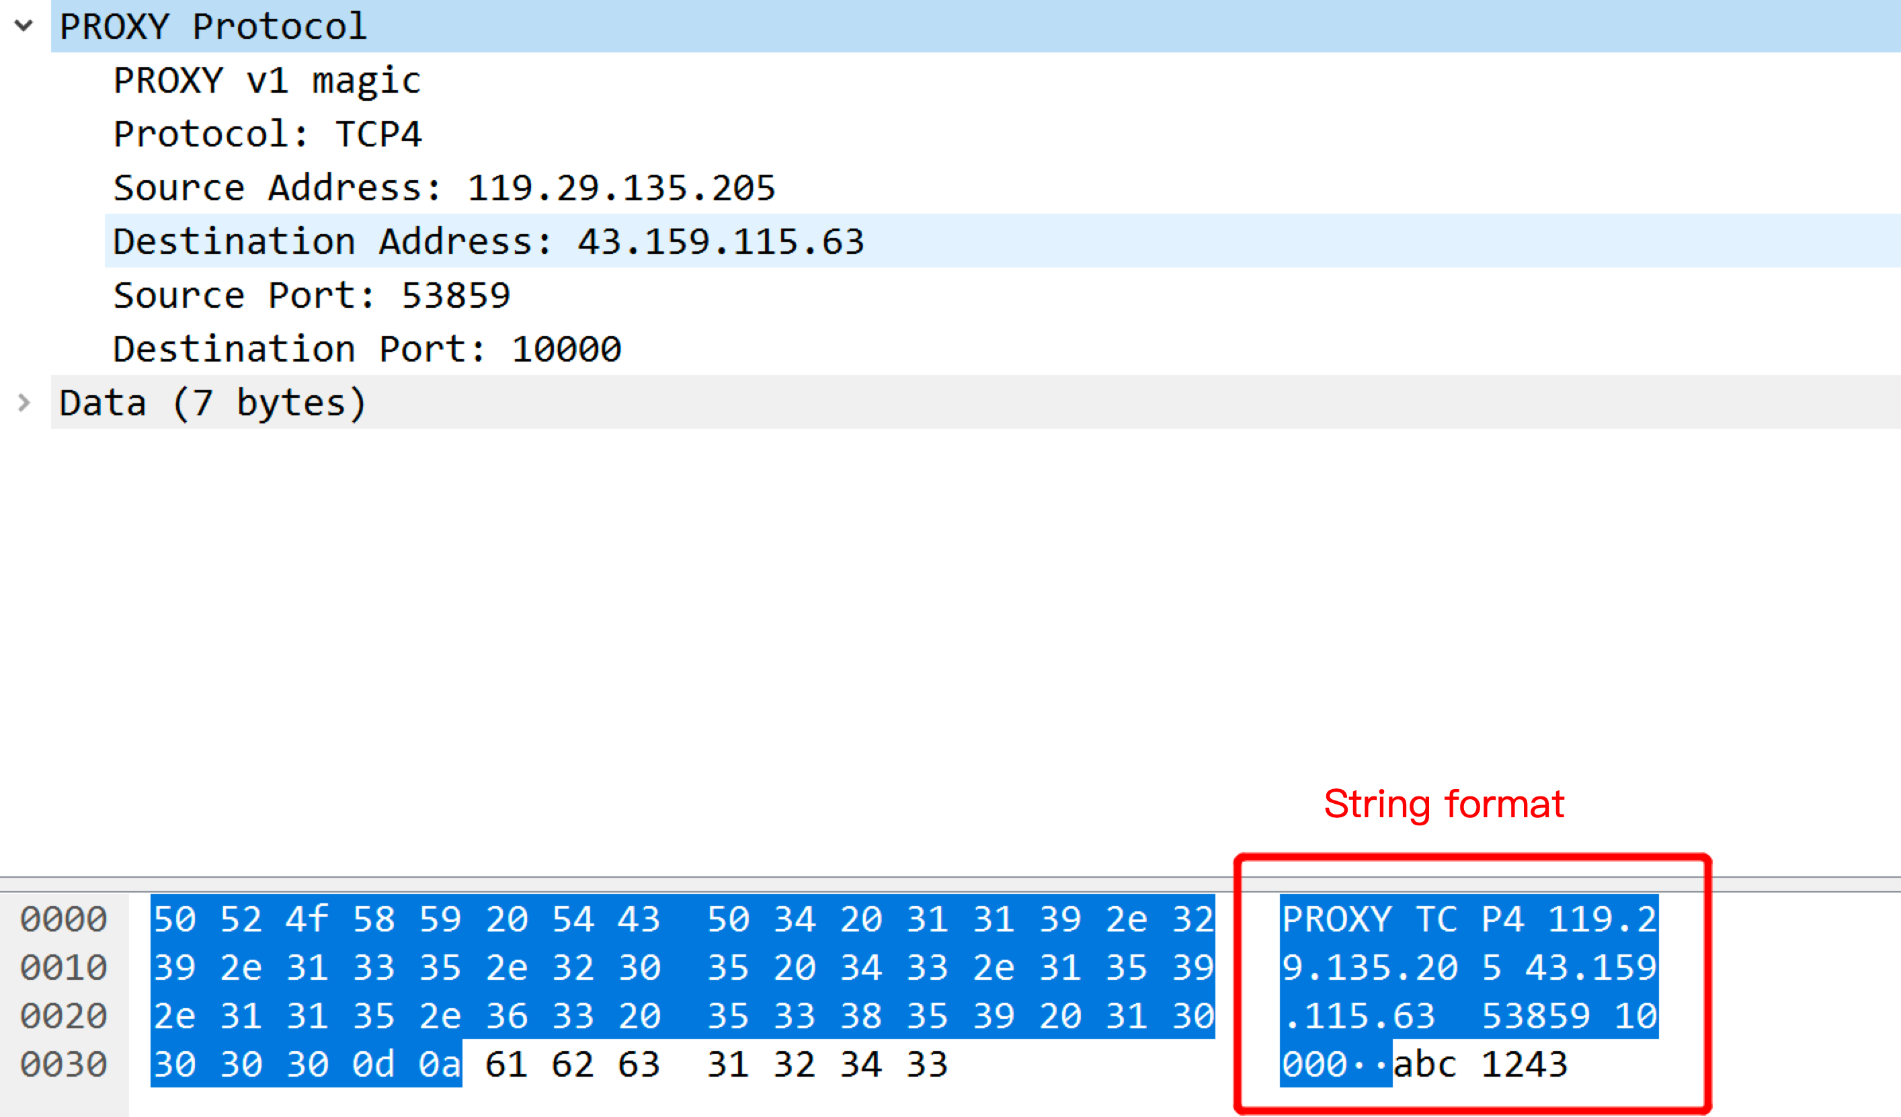Select the PROXY Protocol header row
Screen dimensions: 1901x1117
coord(212,26)
